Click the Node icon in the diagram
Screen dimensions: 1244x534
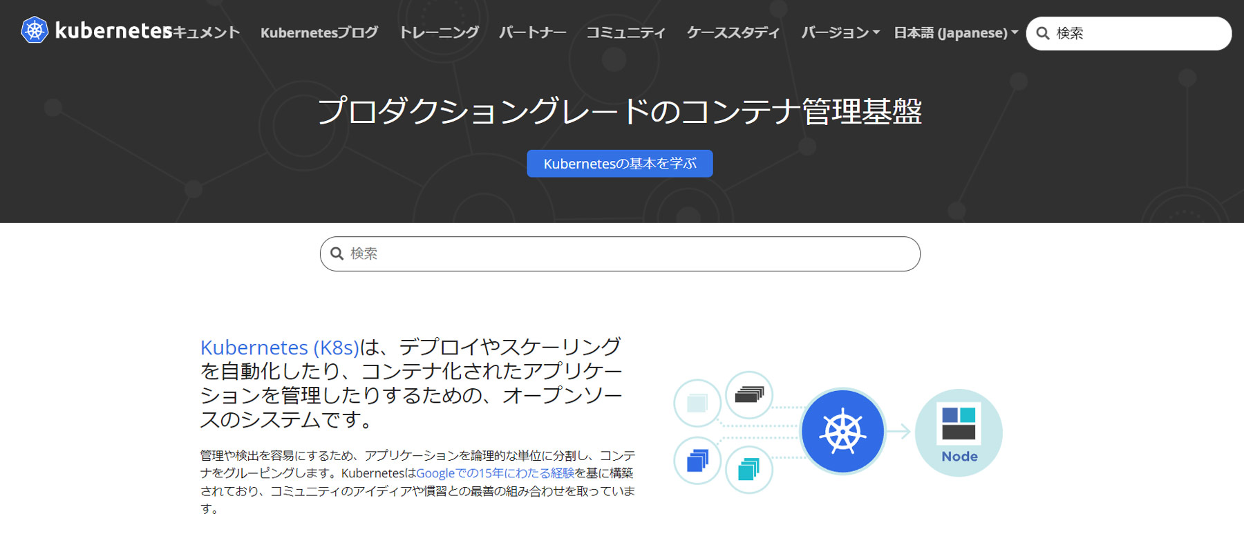tap(959, 432)
